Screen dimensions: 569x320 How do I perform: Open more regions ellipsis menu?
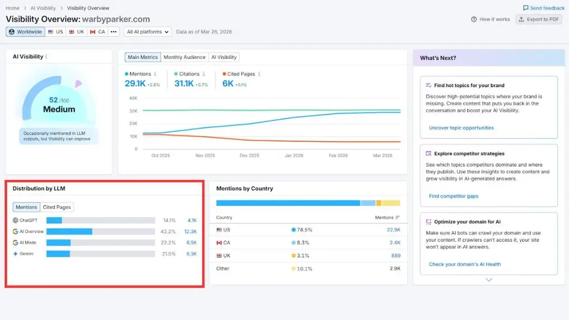tap(113, 32)
